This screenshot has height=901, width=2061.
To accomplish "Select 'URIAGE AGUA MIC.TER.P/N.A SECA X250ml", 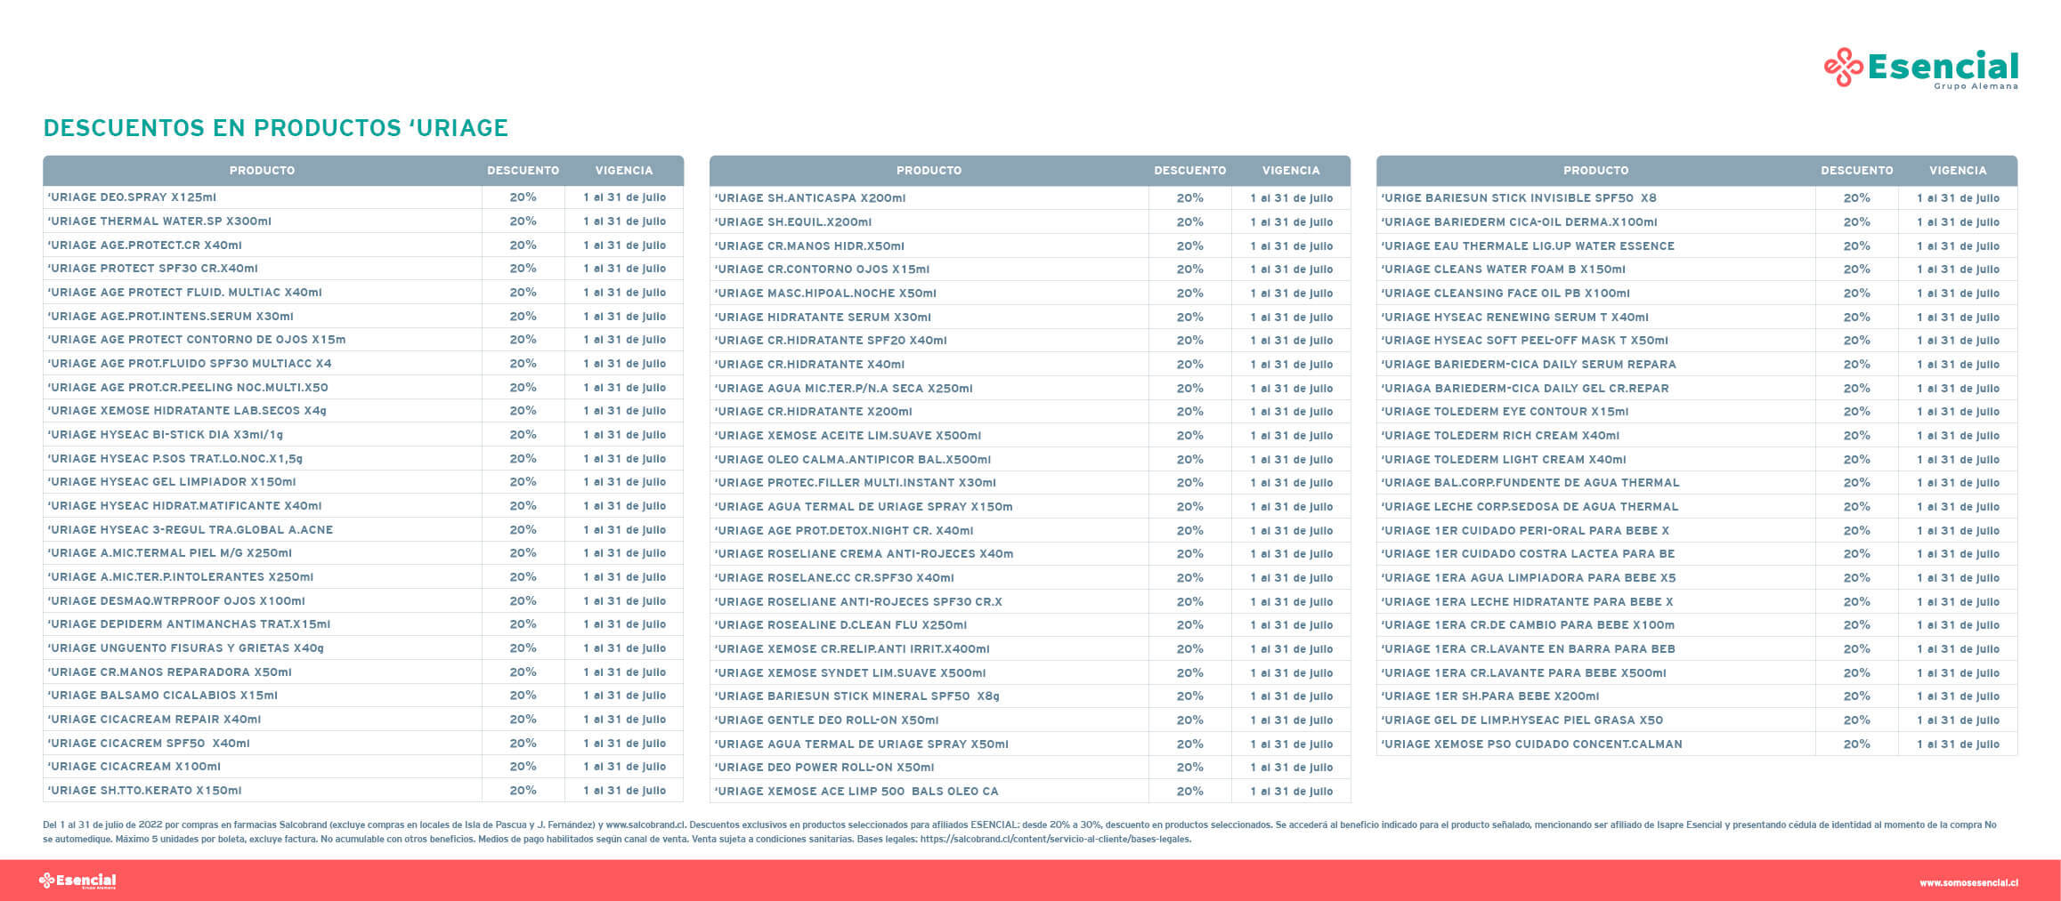I will (1030, 389).
